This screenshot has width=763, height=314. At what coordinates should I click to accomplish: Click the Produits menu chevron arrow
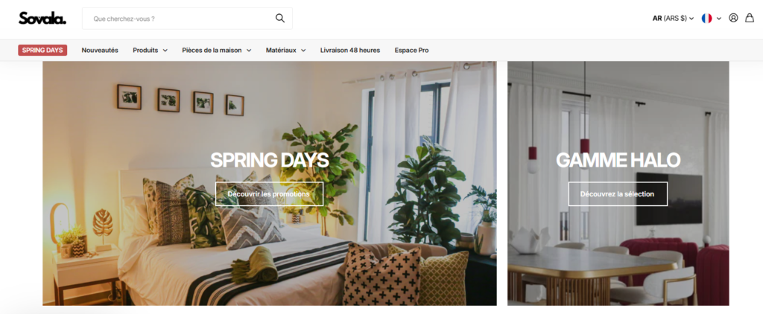point(165,50)
